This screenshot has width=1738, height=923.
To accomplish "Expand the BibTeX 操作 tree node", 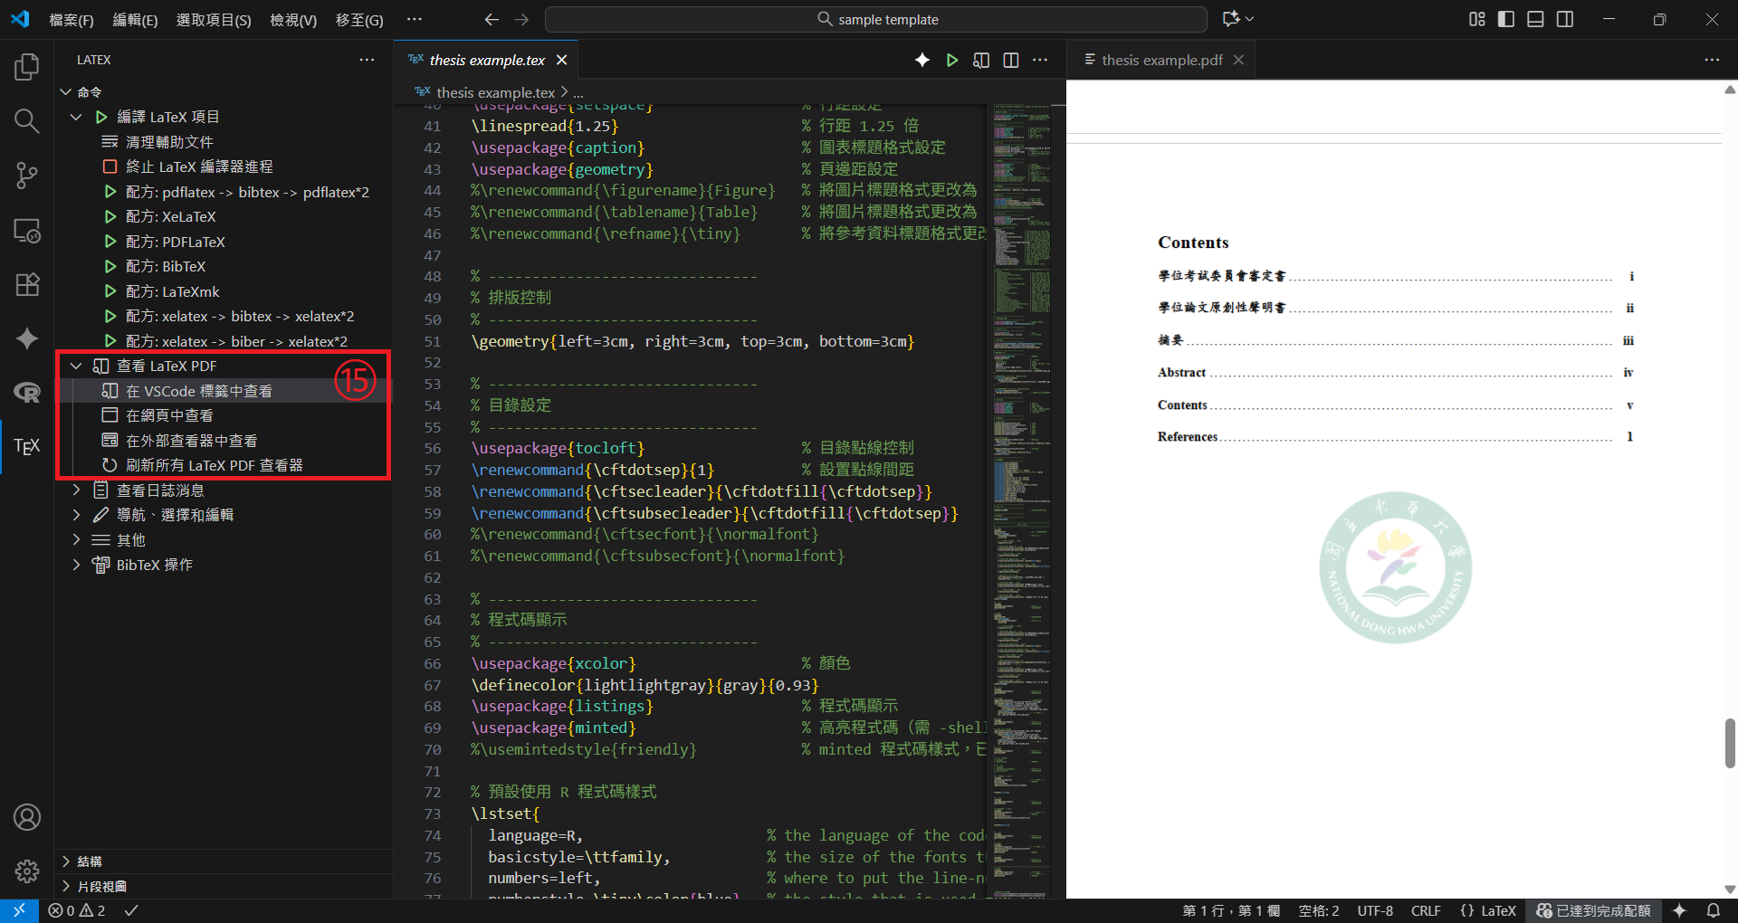I will (x=77, y=565).
